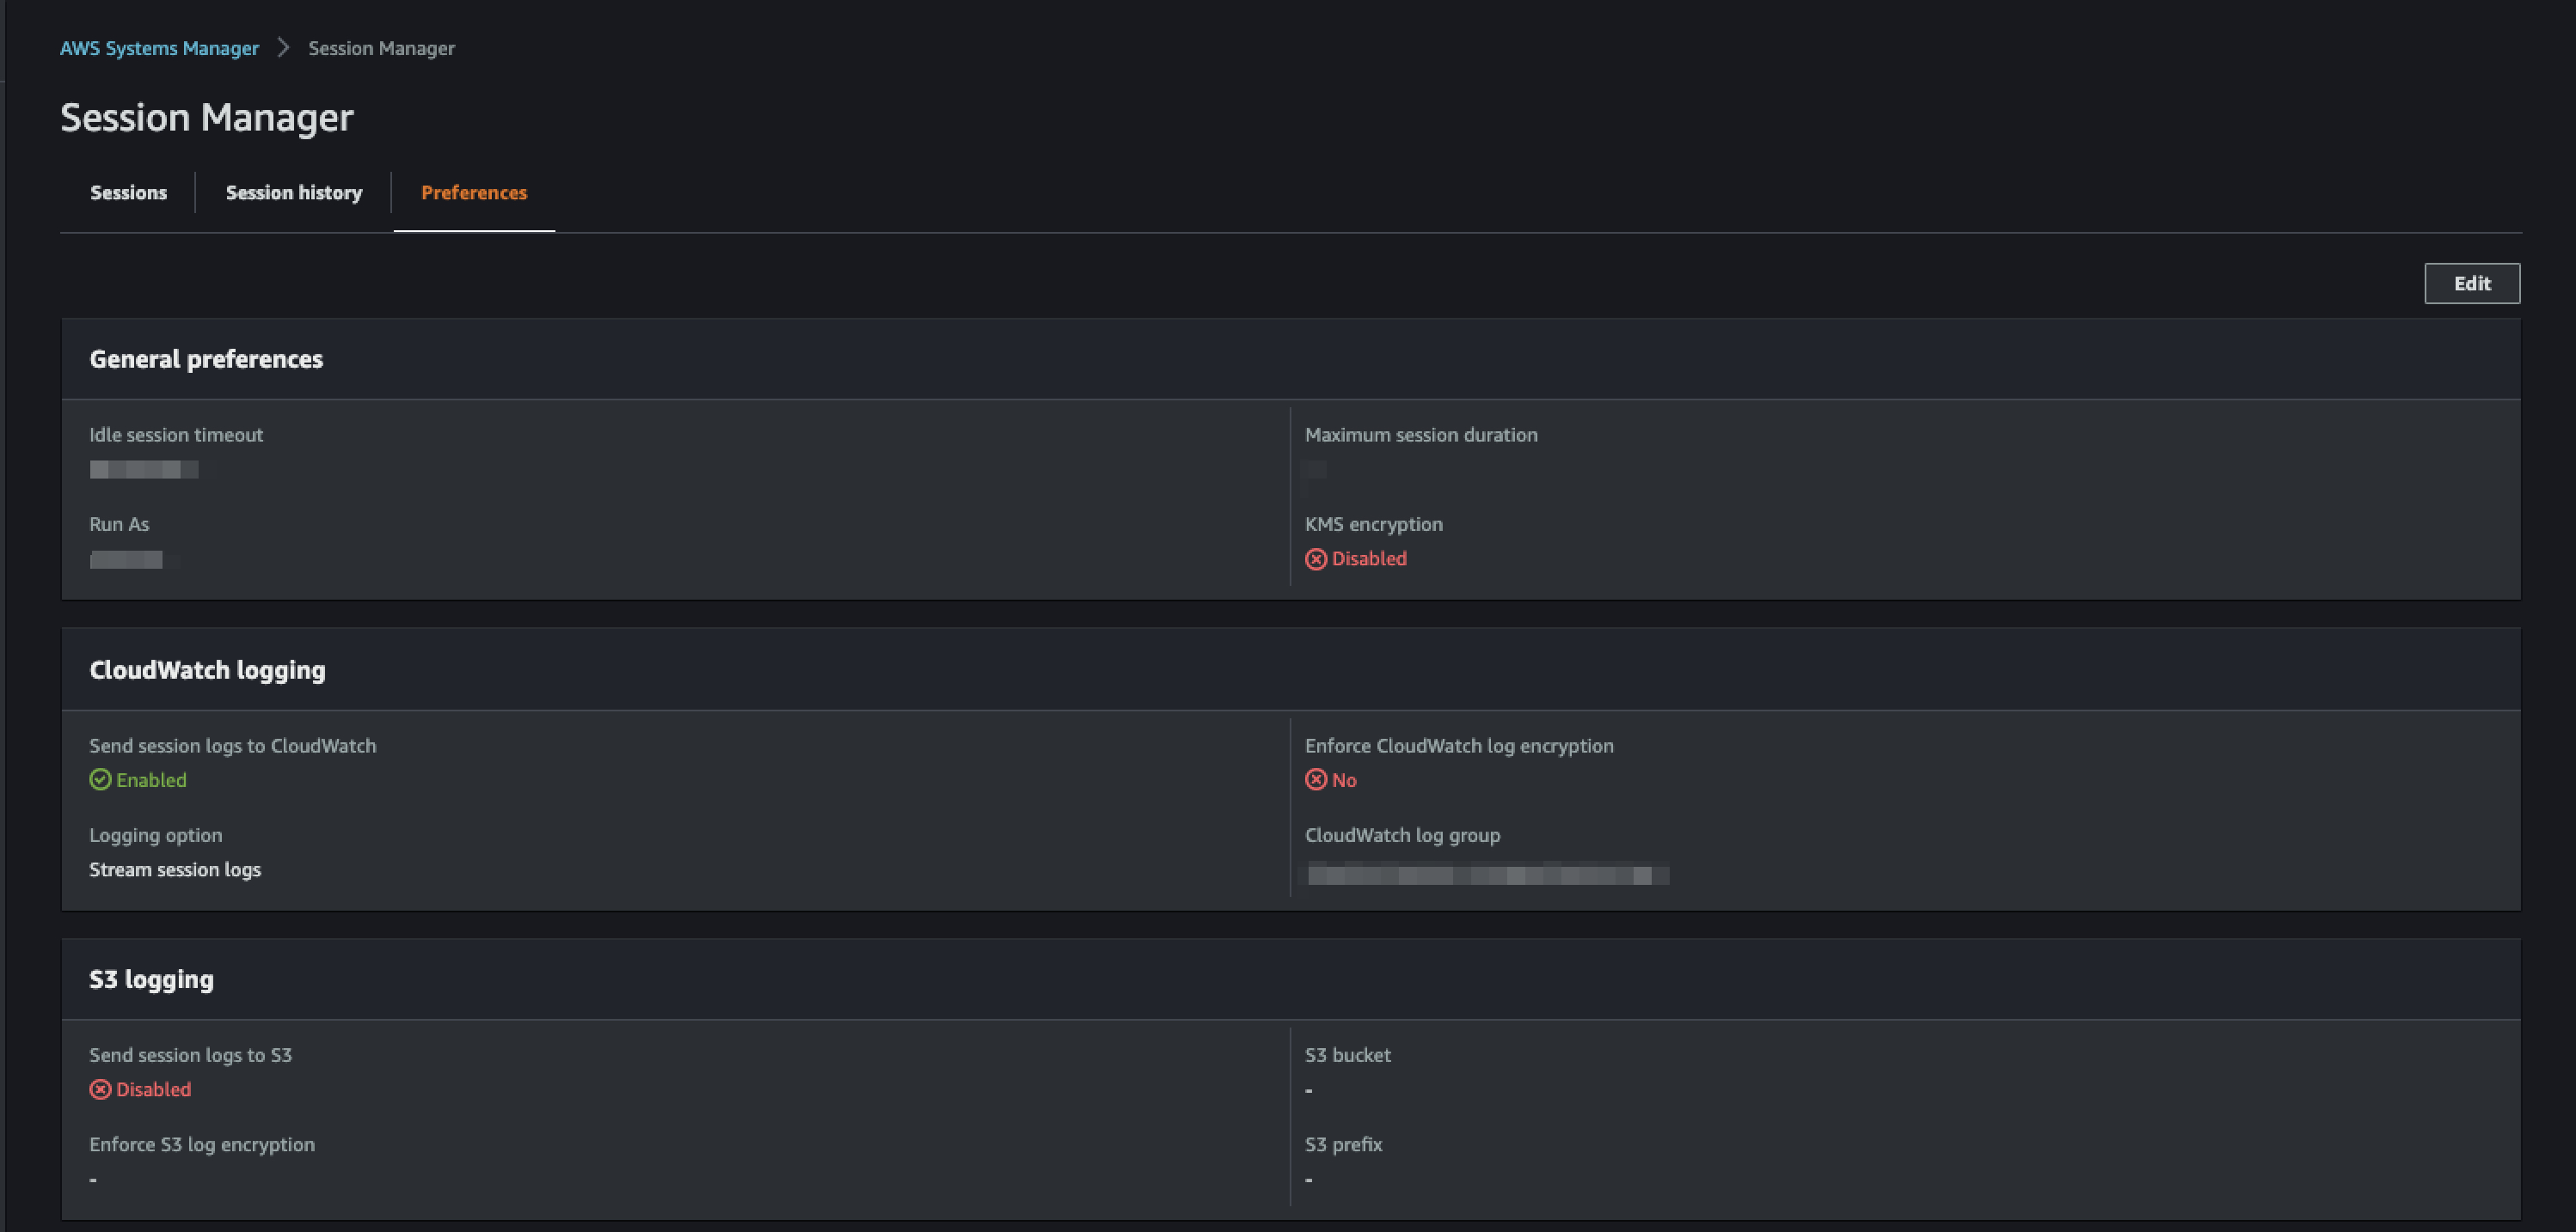
Task: Click the Enforce S3 log encryption label
Action: coord(202,1144)
